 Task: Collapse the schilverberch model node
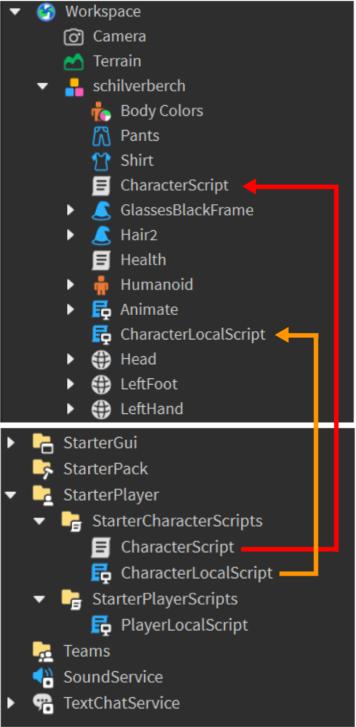(x=44, y=86)
